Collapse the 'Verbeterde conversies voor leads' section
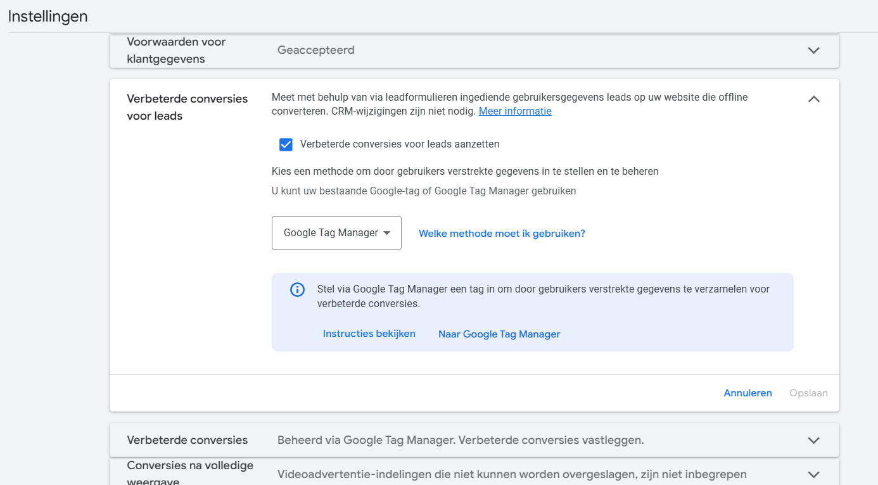The height and width of the screenshot is (485, 878). click(x=814, y=99)
